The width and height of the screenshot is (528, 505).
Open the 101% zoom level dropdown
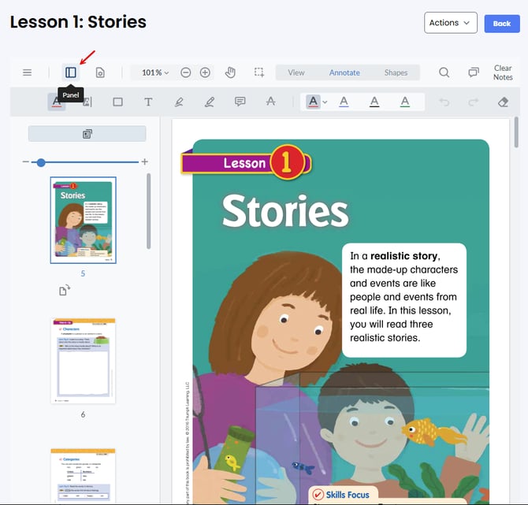(155, 72)
